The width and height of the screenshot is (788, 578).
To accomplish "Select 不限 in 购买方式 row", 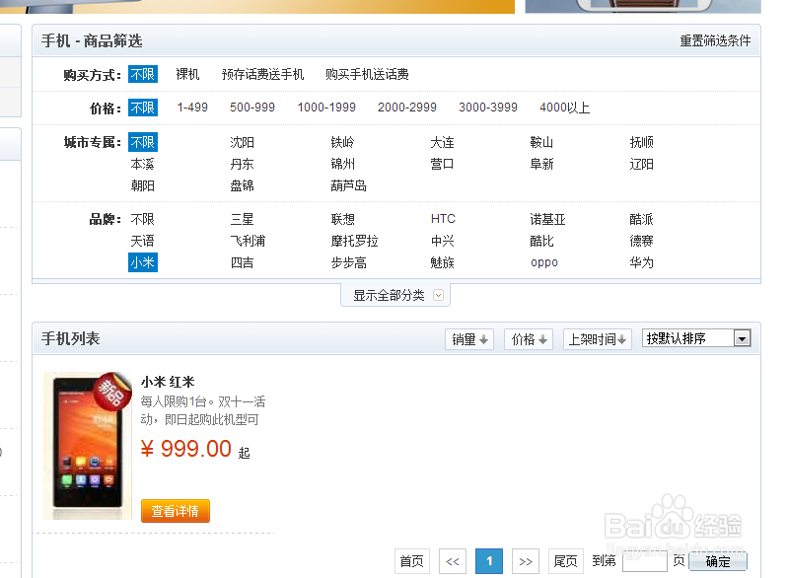I will [x=143, y=74].
